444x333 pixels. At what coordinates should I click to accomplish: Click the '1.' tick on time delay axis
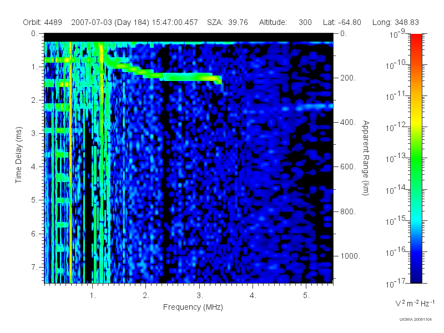coord(34,67)
